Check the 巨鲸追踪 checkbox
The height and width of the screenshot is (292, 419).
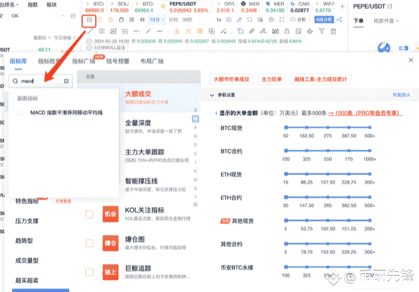coord(90,272)
